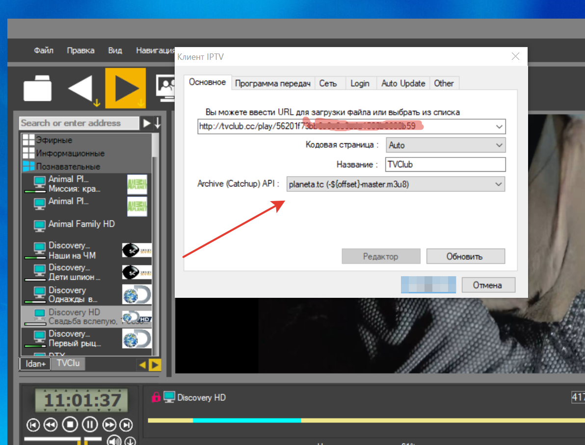The height and width of the screenshot is (445, 585).
Task: Click the rewind playback icon
Action: (51, 425)
